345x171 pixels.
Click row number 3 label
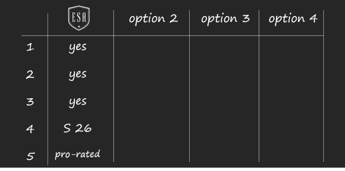(x=30, y=101)
